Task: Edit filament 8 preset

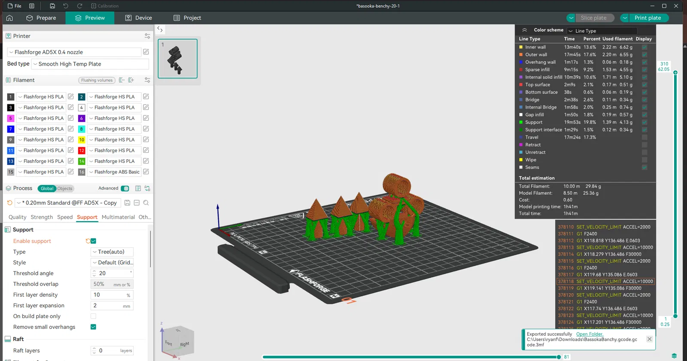Action: point(146,129)
